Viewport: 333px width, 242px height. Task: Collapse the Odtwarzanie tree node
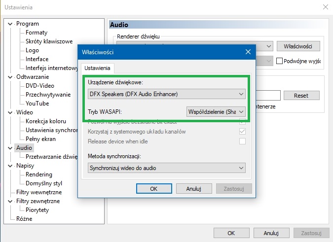pos(12,77)
